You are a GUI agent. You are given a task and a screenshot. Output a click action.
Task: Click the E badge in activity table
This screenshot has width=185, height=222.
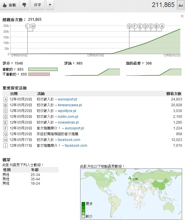6,123
